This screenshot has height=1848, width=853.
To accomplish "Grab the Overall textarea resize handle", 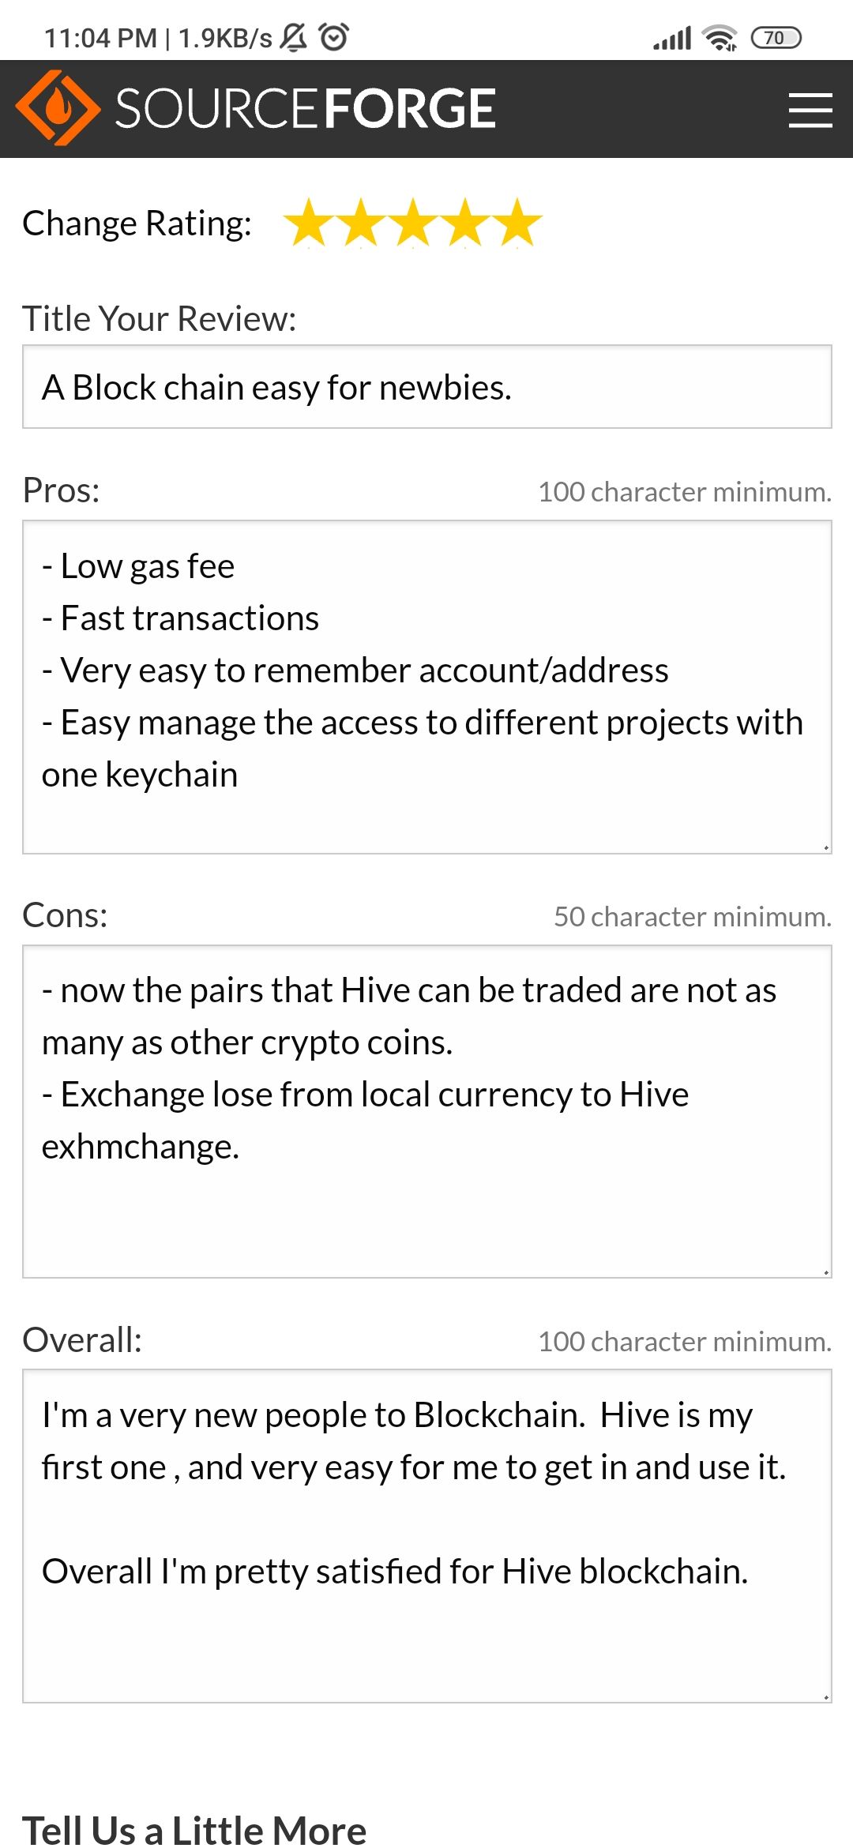I will coord(825,1696).
